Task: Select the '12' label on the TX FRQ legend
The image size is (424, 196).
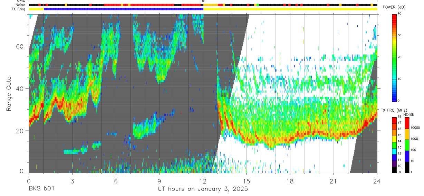Action: pyautogui.click(x=399, y=153)
